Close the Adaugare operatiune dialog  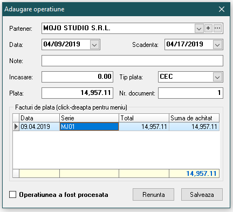(222, 9)
